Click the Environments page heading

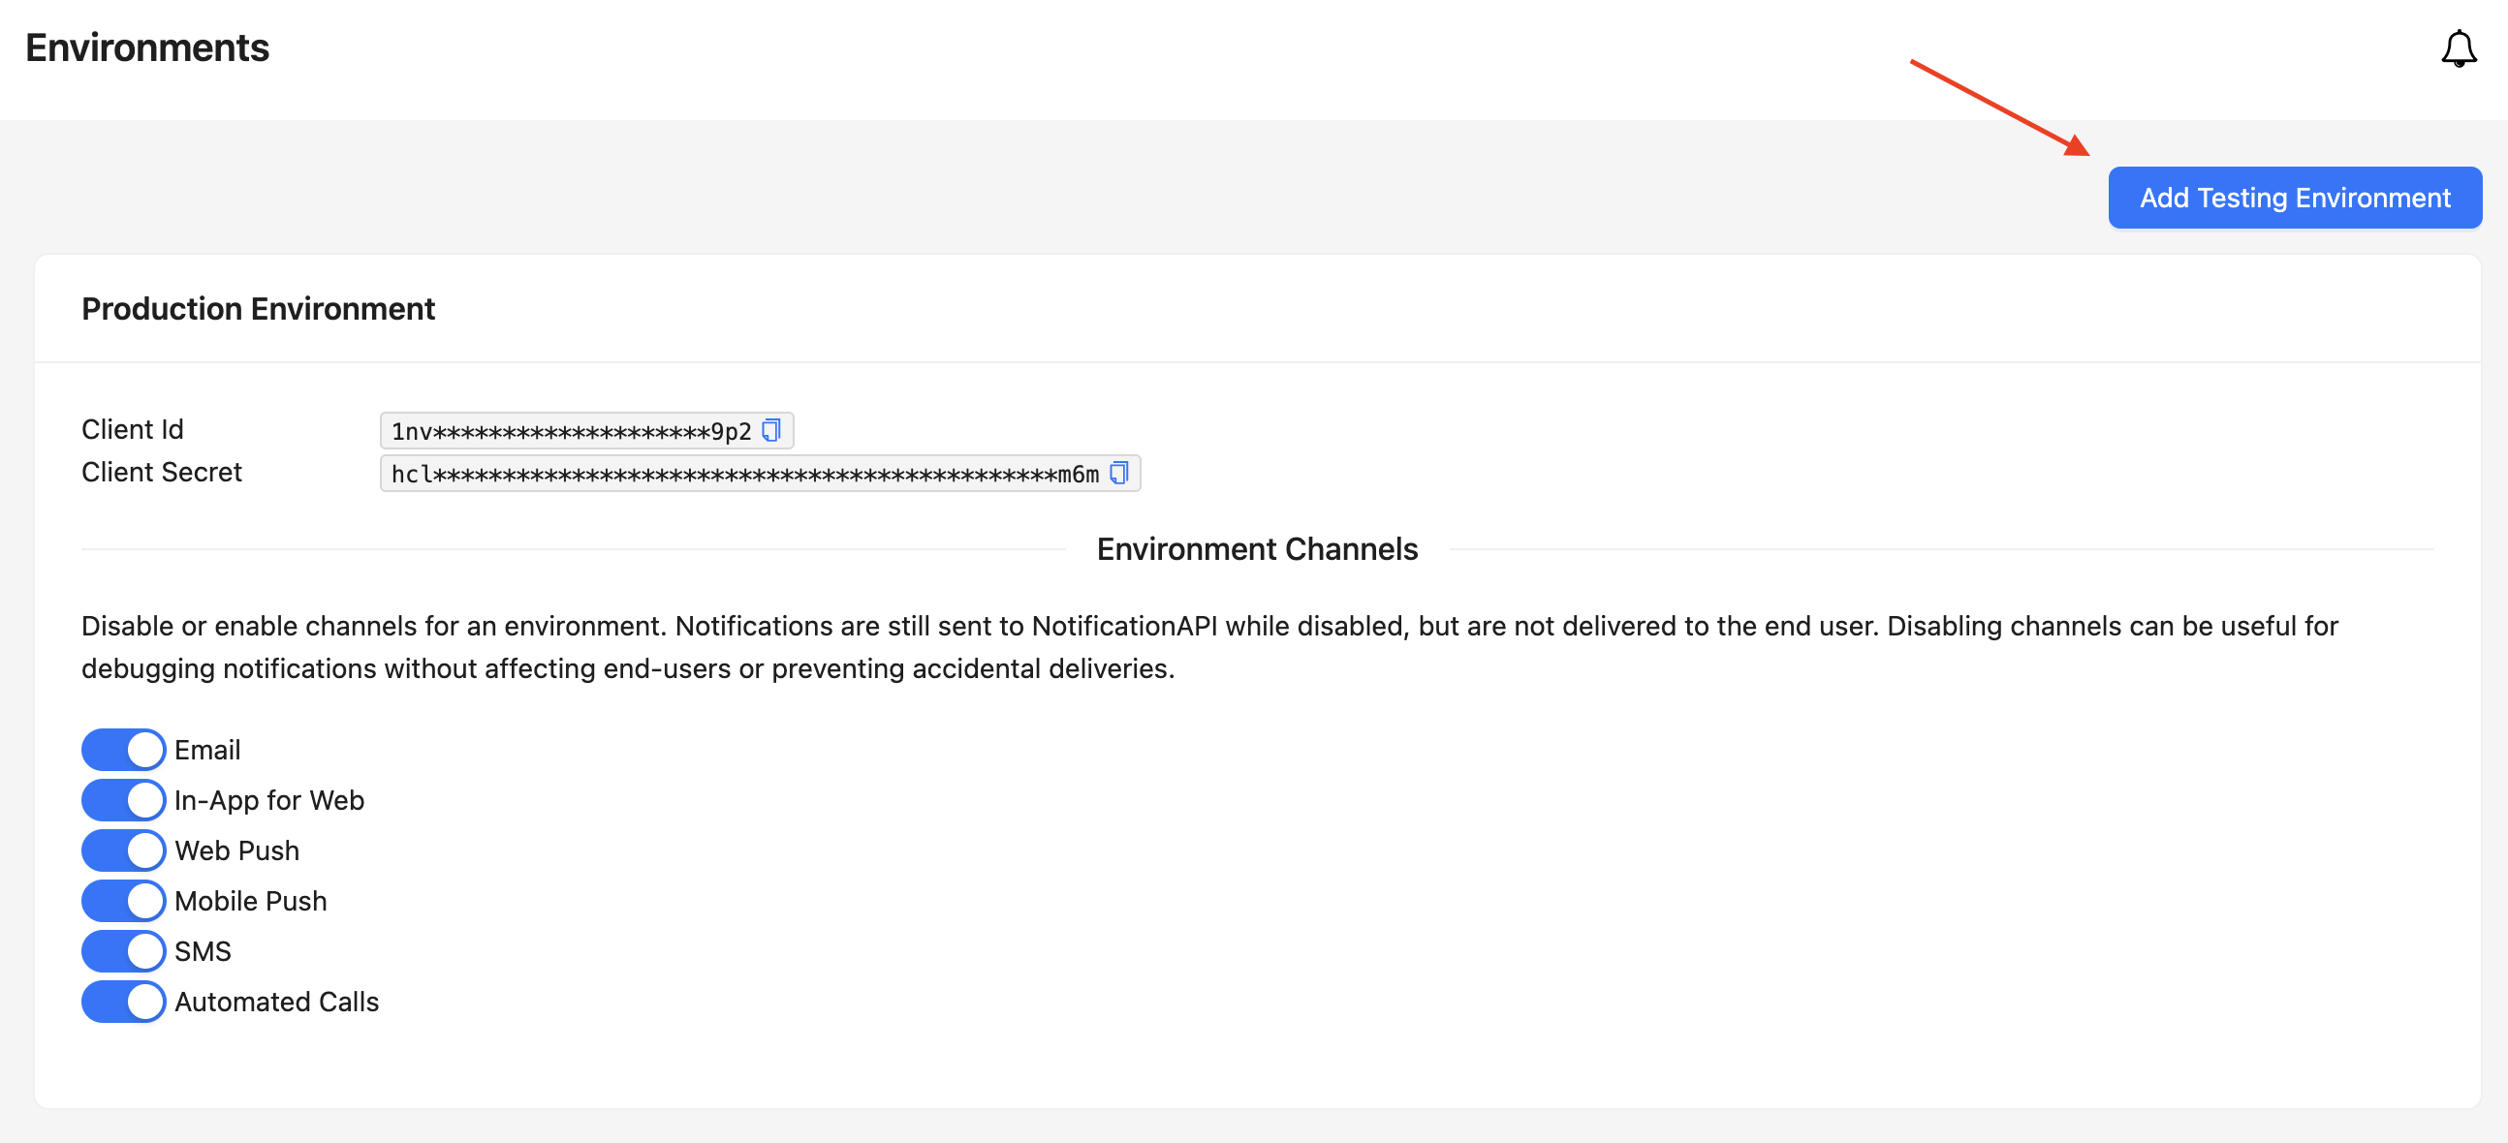[147, 46]
